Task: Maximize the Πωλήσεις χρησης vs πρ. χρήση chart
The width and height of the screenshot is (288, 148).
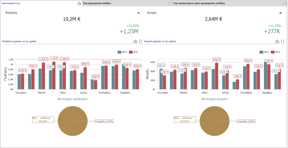Action: click(141, 42)
